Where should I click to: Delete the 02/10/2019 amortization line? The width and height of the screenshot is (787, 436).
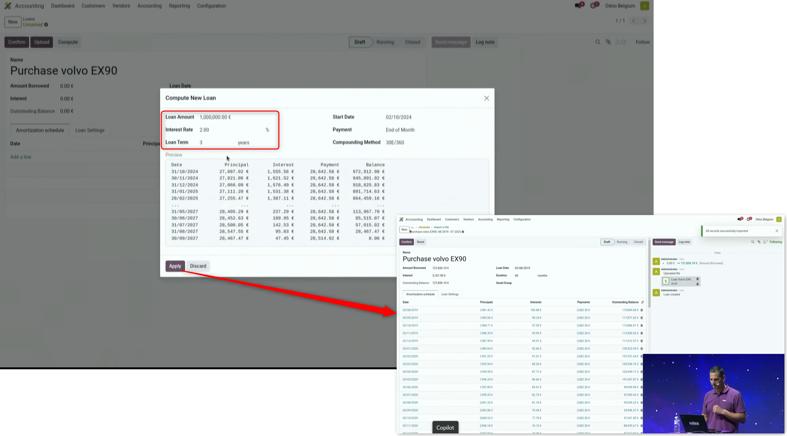[x=641, y=326]
